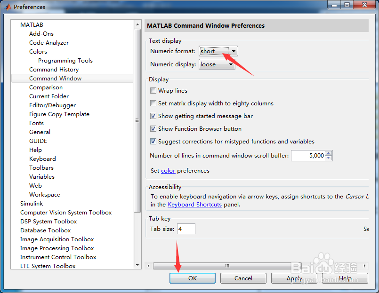379x293 pixels.
Task: Confirm with the OK button
Action: (x=193, y=278)
